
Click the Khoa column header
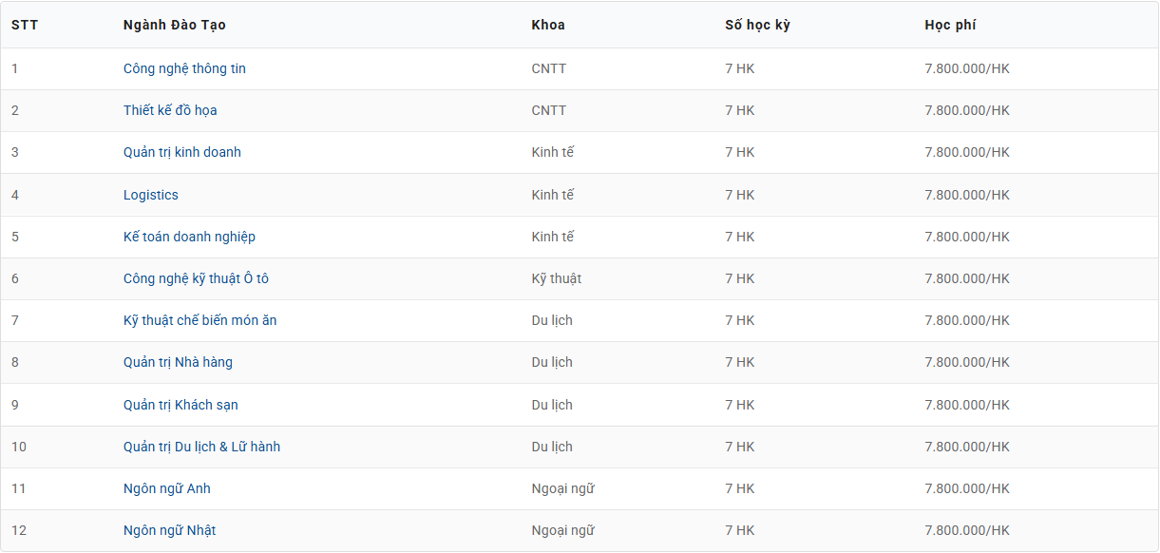[548, 25]
